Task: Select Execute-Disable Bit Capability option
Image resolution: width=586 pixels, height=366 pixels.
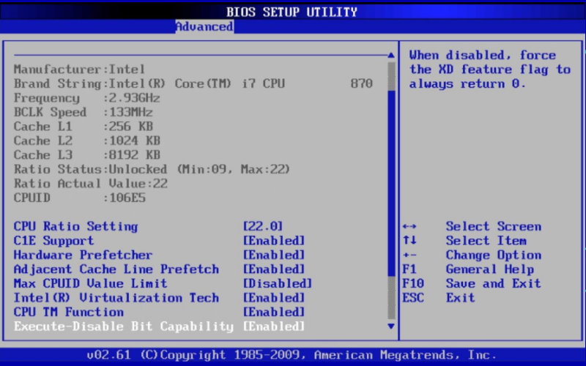Action: click(x=123, y=326)
